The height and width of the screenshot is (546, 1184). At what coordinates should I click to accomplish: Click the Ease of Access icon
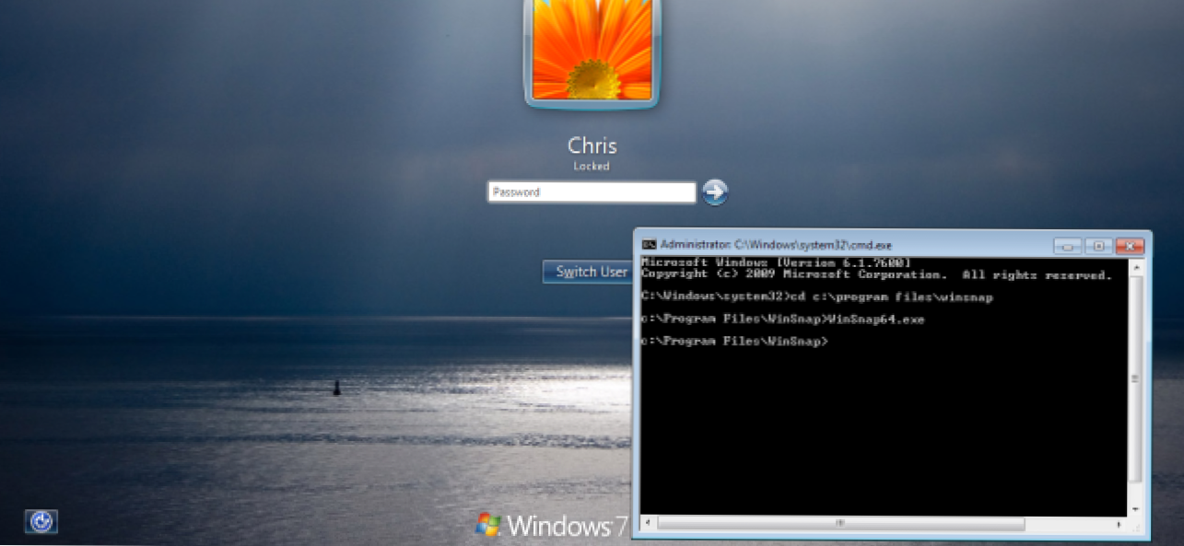41,521
